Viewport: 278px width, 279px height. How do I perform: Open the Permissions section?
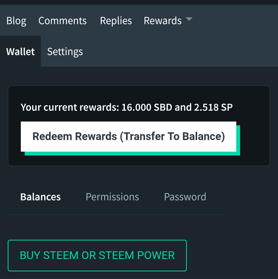pyautogui.click(x=112, y=197)
